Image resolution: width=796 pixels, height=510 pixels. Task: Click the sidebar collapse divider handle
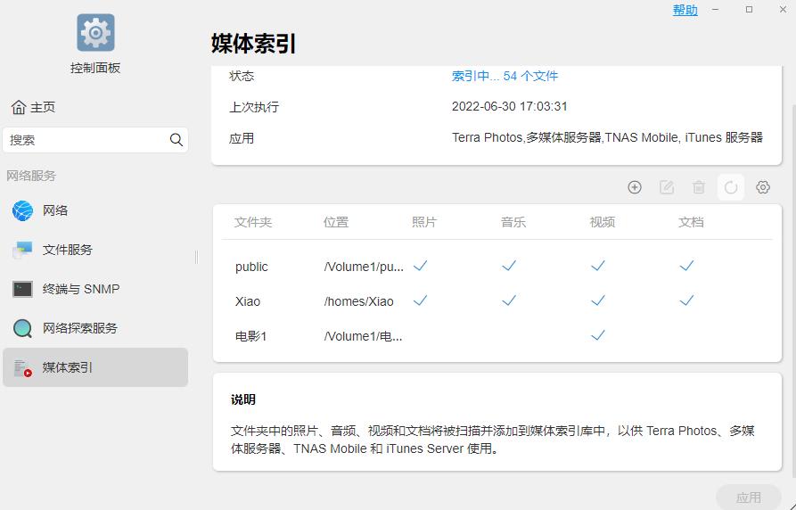click(x=196, y=257)
